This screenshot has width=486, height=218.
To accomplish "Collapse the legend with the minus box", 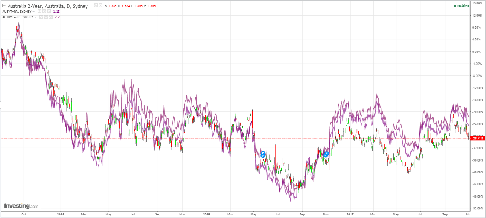I will click(x=4, y=6).
